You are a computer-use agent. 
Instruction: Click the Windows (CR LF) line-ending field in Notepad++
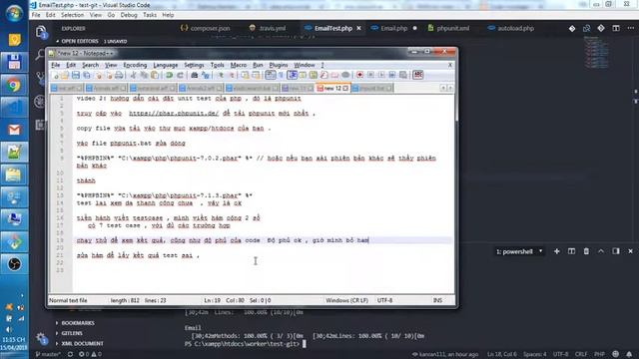click(346, 300)
